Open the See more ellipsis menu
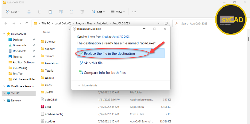The width and height of the screenshot is (250, 124). 134,12
